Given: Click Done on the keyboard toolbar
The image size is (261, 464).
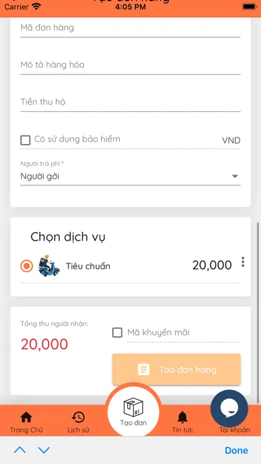Looking at the screenshot, I should 236,451.
